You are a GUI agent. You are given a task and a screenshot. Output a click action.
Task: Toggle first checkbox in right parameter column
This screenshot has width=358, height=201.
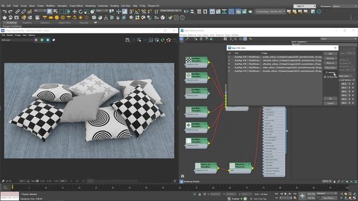click(353, 84)
